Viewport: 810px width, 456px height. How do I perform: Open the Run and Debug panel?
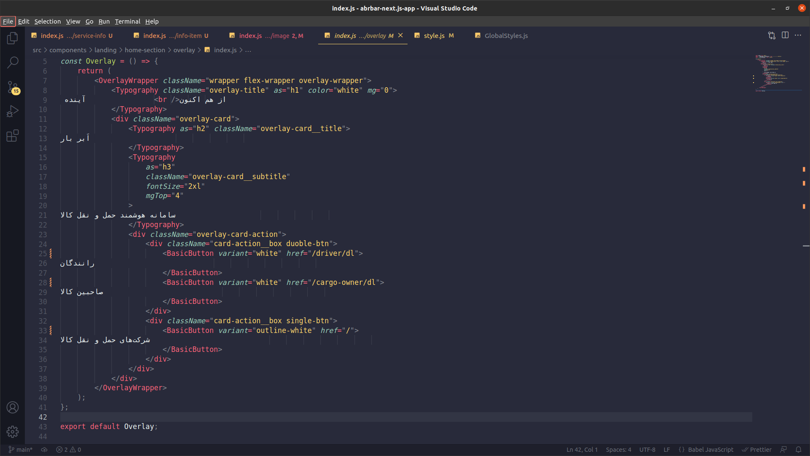click(x=12, y=111)
